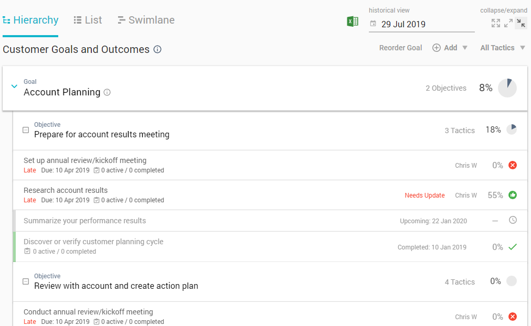Image resolution: width=531 pixels, height=326 pixels.
Task: Open Summarize your performance results tactic
Action: click(x=84, y=221)
